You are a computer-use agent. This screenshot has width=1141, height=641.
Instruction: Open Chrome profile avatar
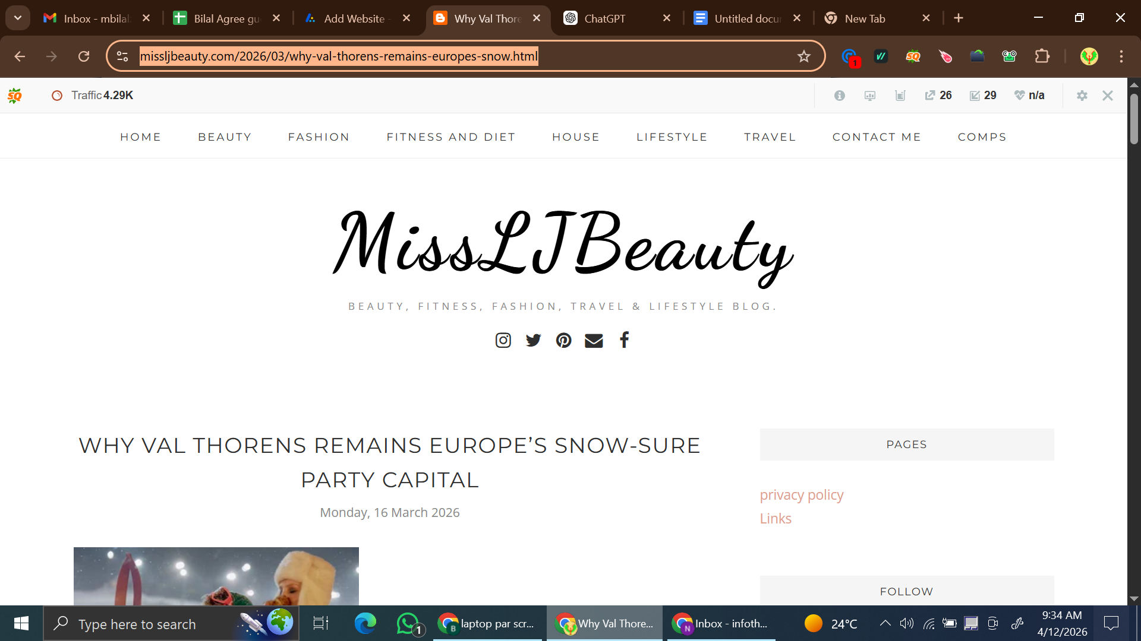point(1089,56)
